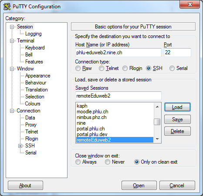The height and width of the screenshot is (196, 203).
Task: Open the Bell settings category
Action: click(x=29, y=55)
